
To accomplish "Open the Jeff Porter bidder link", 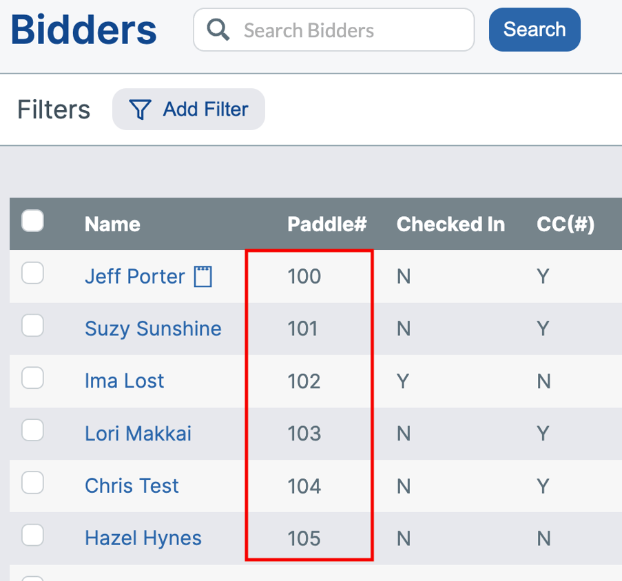I will click(134, 277).
